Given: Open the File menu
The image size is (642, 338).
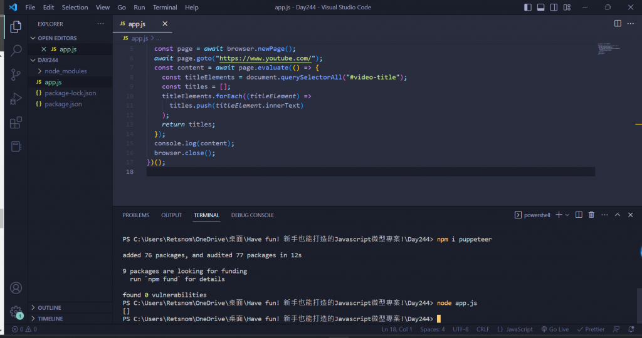Looking at the screenshot, I should click(x=30, y=8).
